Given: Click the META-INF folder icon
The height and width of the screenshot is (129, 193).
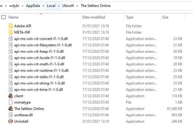Looking at the screenshot, I should pyautogui.click(x=11, y=32).
